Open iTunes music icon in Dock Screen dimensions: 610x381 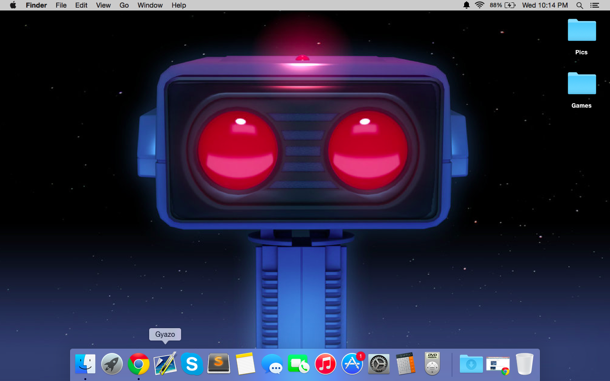(325, 364)
